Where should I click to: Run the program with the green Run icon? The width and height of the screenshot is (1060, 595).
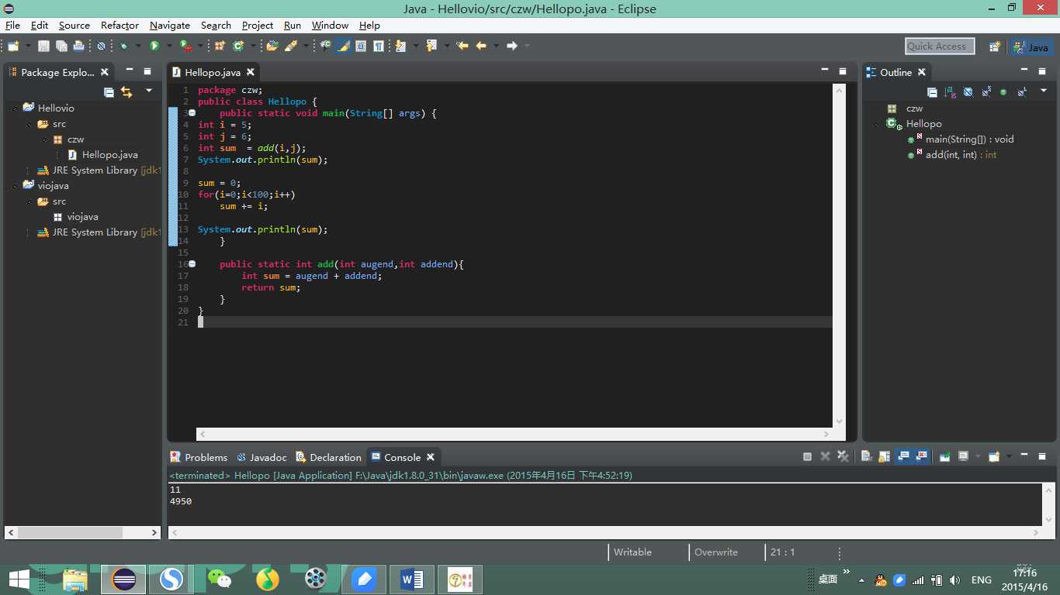154,46
